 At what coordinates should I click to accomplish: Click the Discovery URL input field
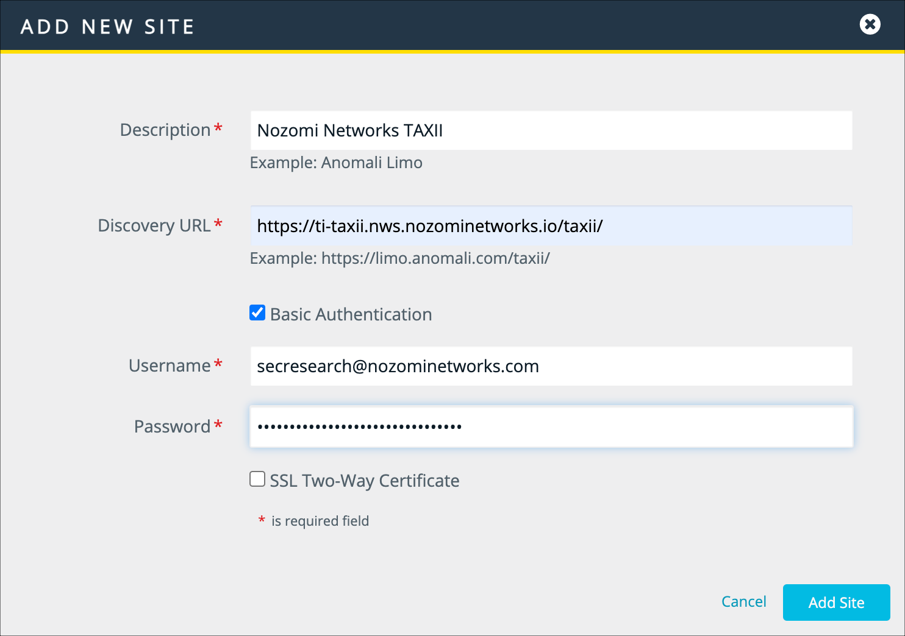551,226
